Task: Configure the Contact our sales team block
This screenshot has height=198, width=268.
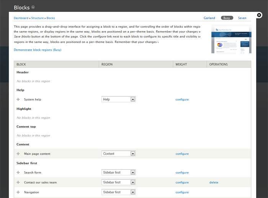Action: click(182, 182)
